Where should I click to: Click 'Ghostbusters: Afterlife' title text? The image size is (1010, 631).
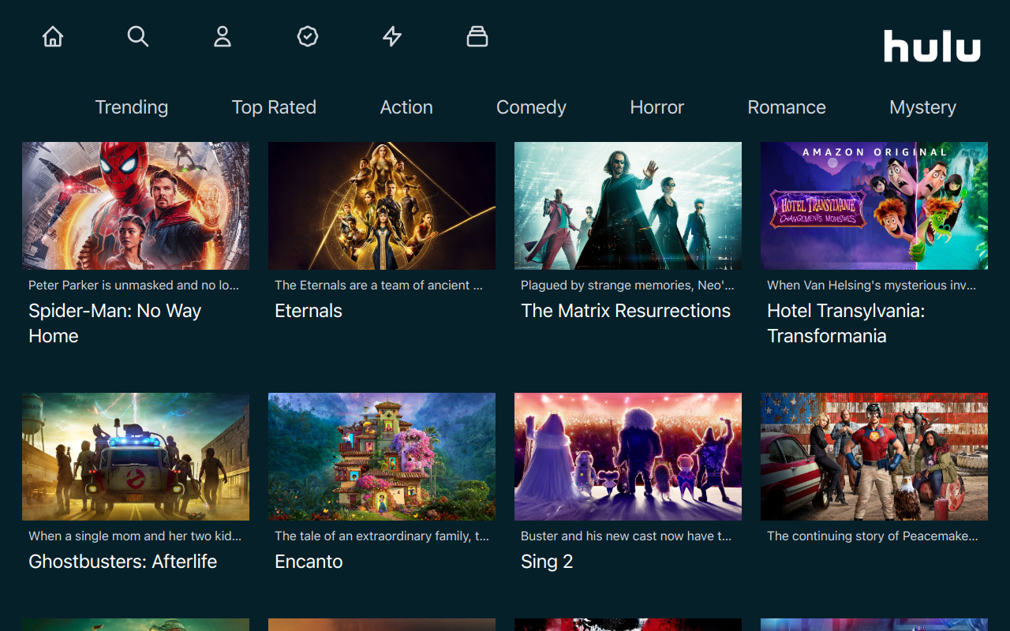(123, 562)
